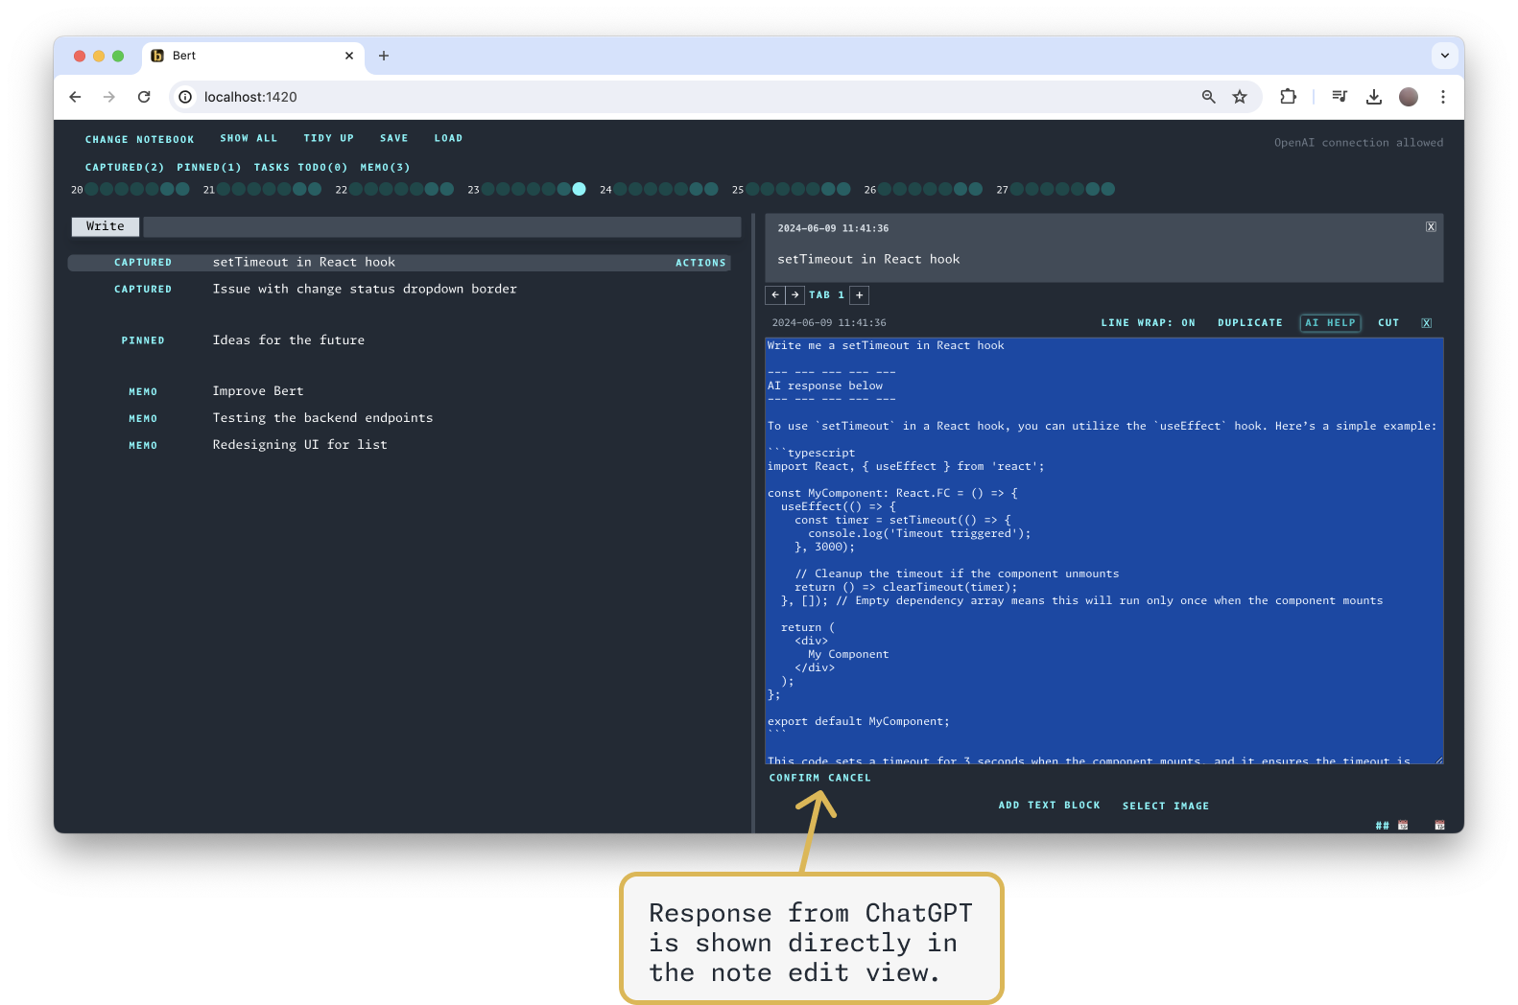The width and height of the screenshot is (1518, 1005).
Task: Select TAB 1 in the note editor
Action: point(826,295)
